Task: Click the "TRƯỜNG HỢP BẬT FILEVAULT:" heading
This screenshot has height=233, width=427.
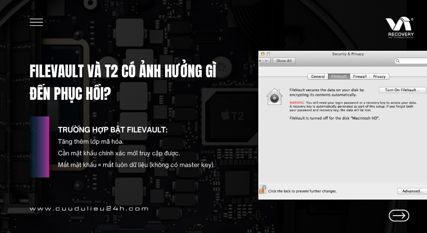Action: 113,130
